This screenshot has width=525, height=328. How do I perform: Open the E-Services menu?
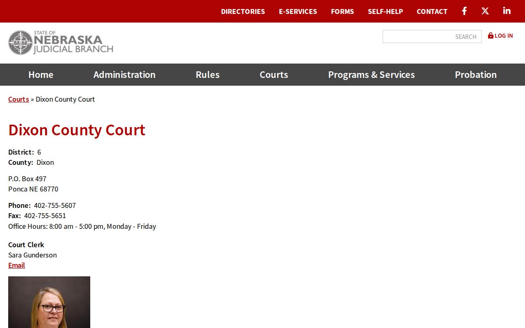[298, 11]
